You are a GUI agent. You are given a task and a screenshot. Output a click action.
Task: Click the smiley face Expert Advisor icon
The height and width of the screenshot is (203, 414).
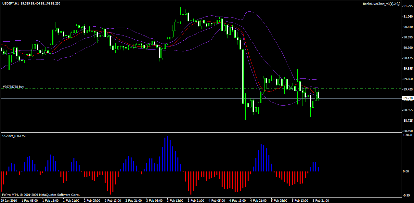(398, 3)
